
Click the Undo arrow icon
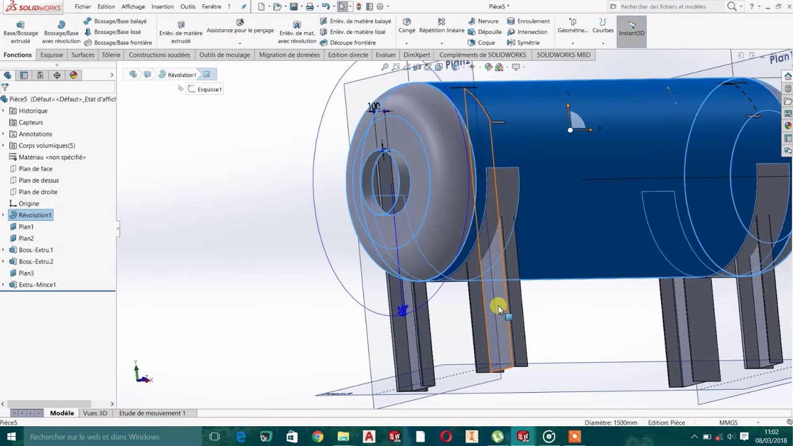pyautogui.click(x=326, y=7)
